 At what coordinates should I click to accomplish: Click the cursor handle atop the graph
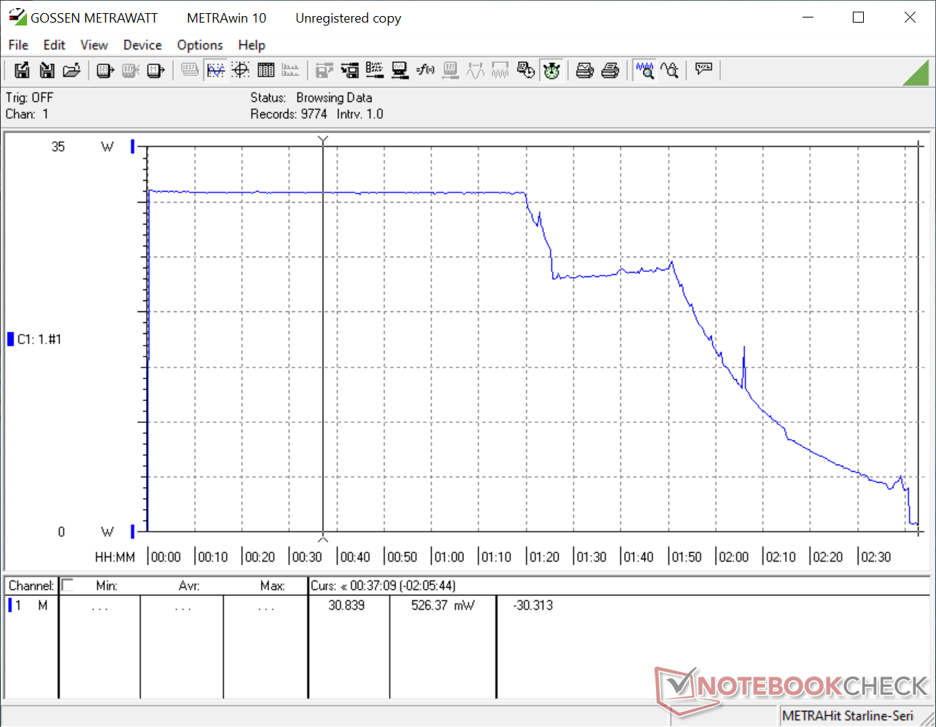pos(323,139)
